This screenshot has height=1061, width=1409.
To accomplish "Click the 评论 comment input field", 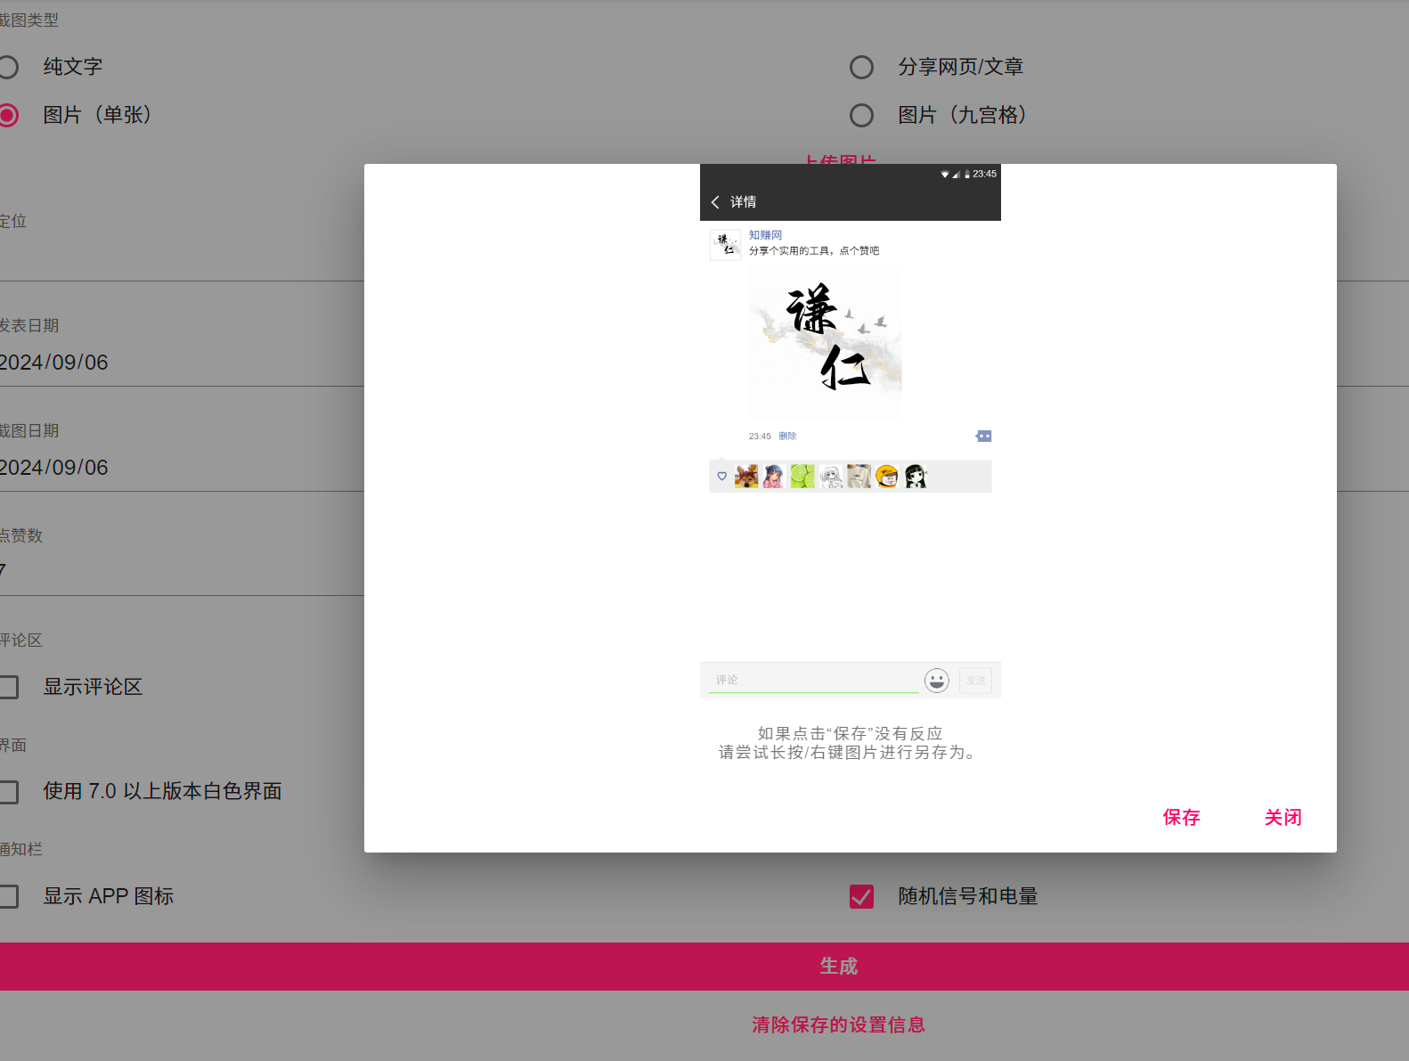I will pyautogui.click(x=813, y=681).
